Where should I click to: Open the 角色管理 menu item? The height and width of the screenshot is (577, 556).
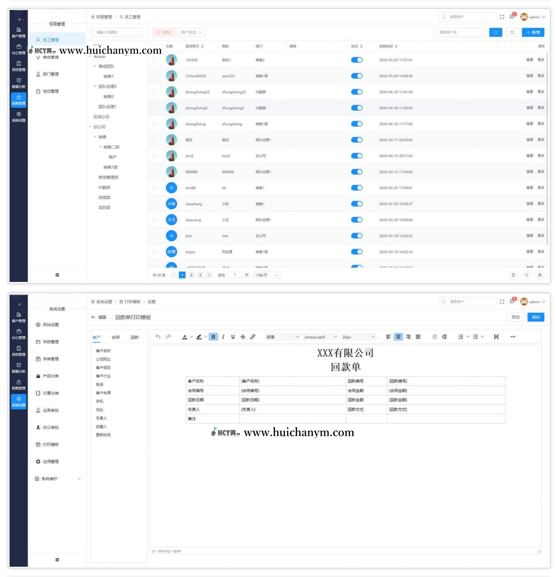pyautogui.click(x=57, y=57)
